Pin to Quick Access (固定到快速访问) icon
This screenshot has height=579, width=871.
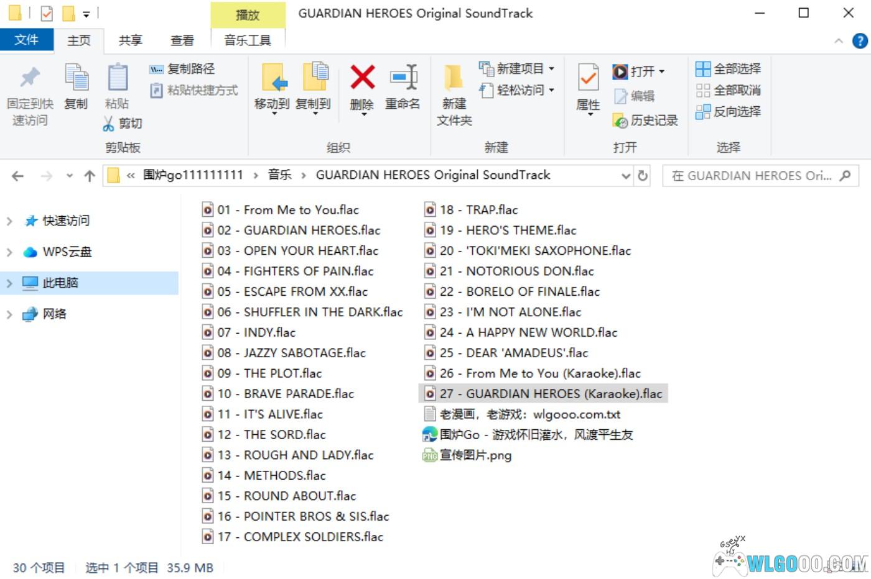point(29,80)
